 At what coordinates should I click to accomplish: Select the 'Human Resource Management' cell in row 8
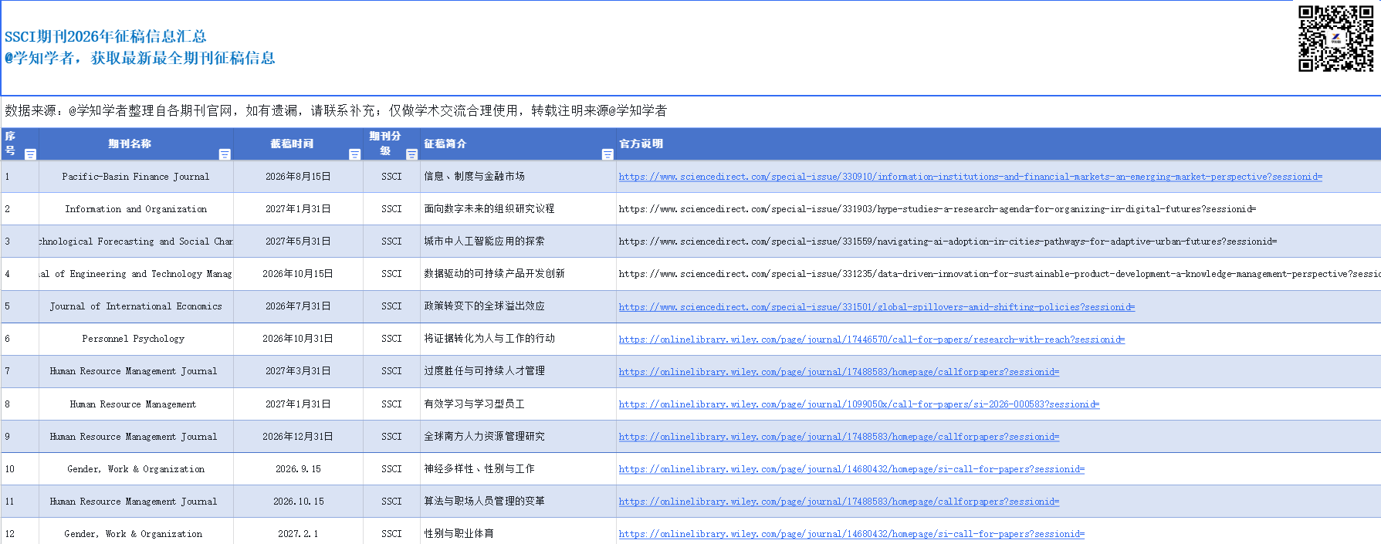click(136, 404)
